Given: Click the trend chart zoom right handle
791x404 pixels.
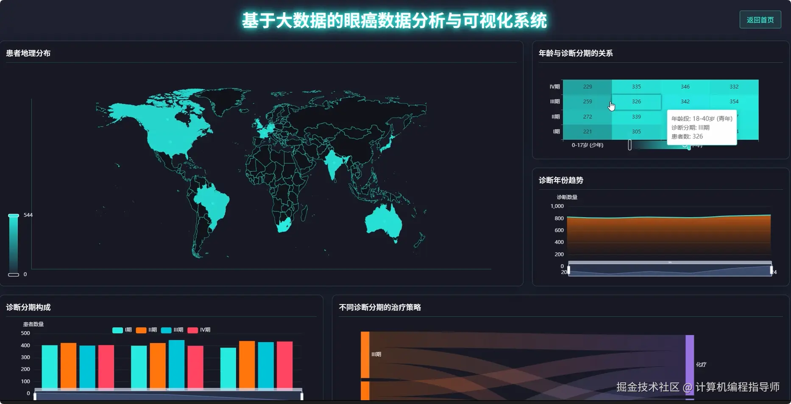Looking at the screenshot, I should tap(771, 270).
